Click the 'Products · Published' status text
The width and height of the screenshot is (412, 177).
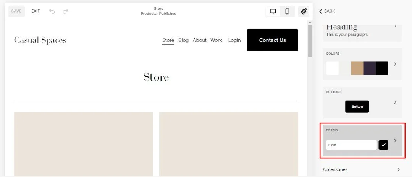pos(158,14)
